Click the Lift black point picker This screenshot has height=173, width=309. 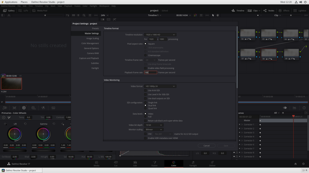click(5, 124)
